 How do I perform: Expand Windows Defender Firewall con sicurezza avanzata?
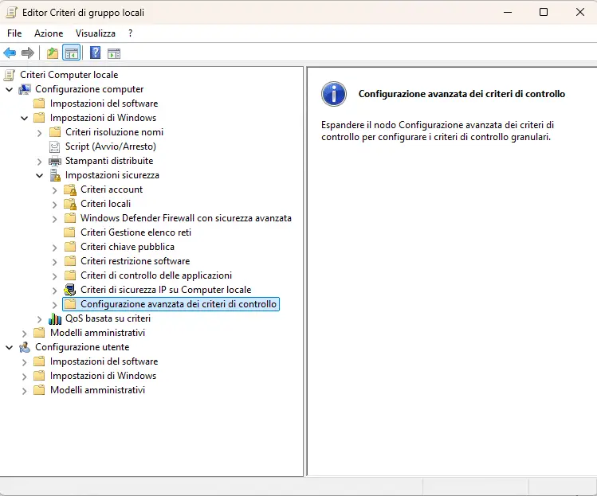pyautogui.click(x=55, y=219)
